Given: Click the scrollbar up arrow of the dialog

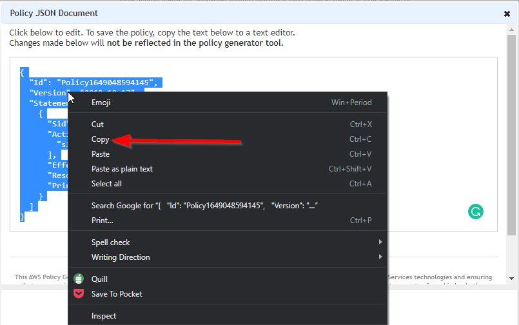Looking at the screenshot, I should pos(511,30).
